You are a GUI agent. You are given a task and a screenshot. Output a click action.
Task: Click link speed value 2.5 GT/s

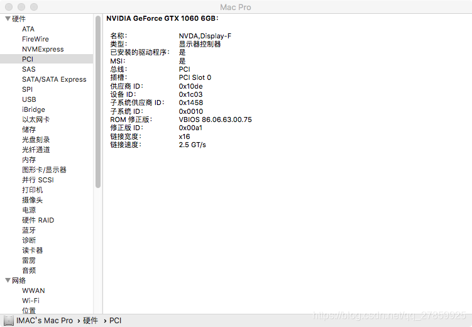pyautogui.click(x=192, y=145)
